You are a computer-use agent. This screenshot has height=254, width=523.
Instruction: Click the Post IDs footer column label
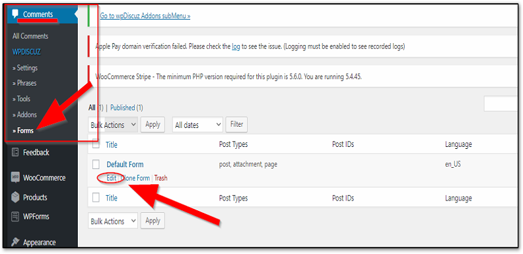point(343,198)
